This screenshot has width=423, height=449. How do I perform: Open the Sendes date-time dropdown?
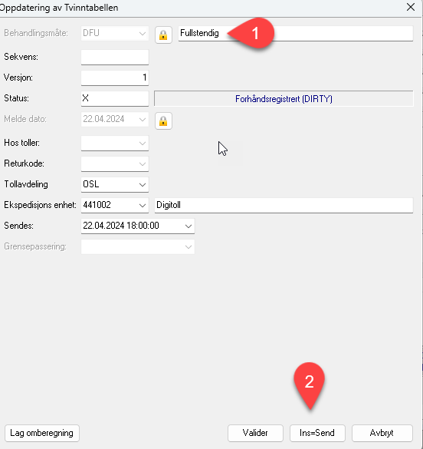coord(138,226)
